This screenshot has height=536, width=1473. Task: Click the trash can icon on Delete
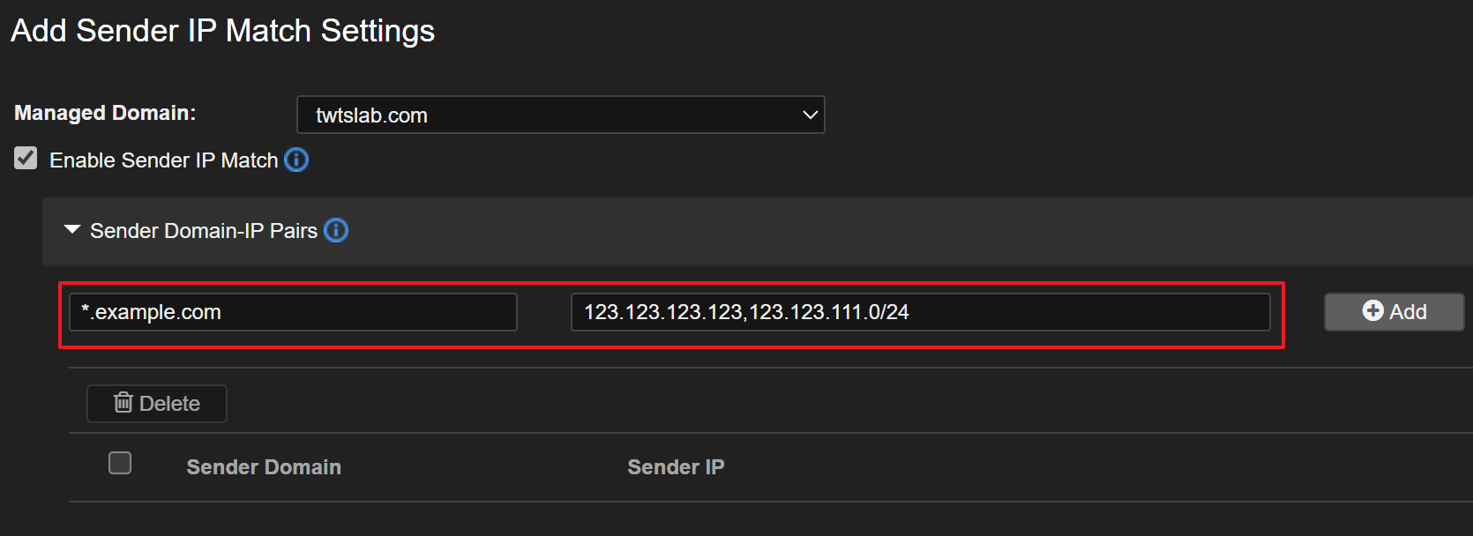123,403
